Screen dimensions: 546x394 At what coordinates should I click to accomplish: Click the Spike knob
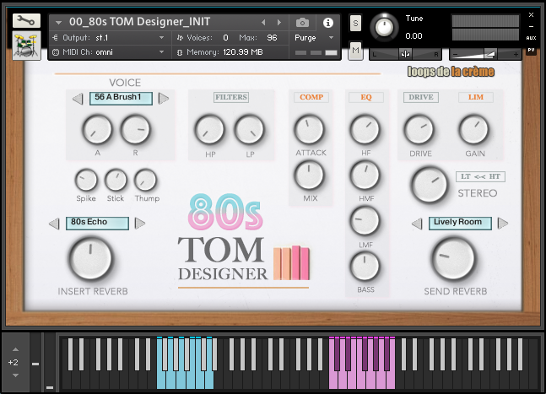[86, 180]
